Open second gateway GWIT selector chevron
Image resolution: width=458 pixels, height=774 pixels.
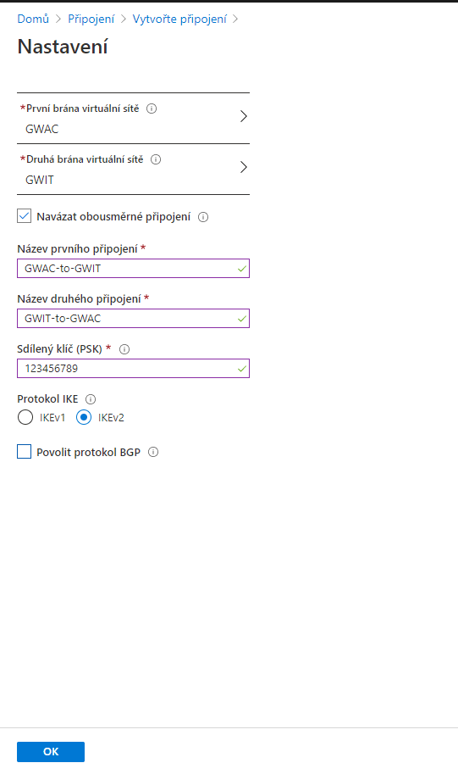[243, 167]
